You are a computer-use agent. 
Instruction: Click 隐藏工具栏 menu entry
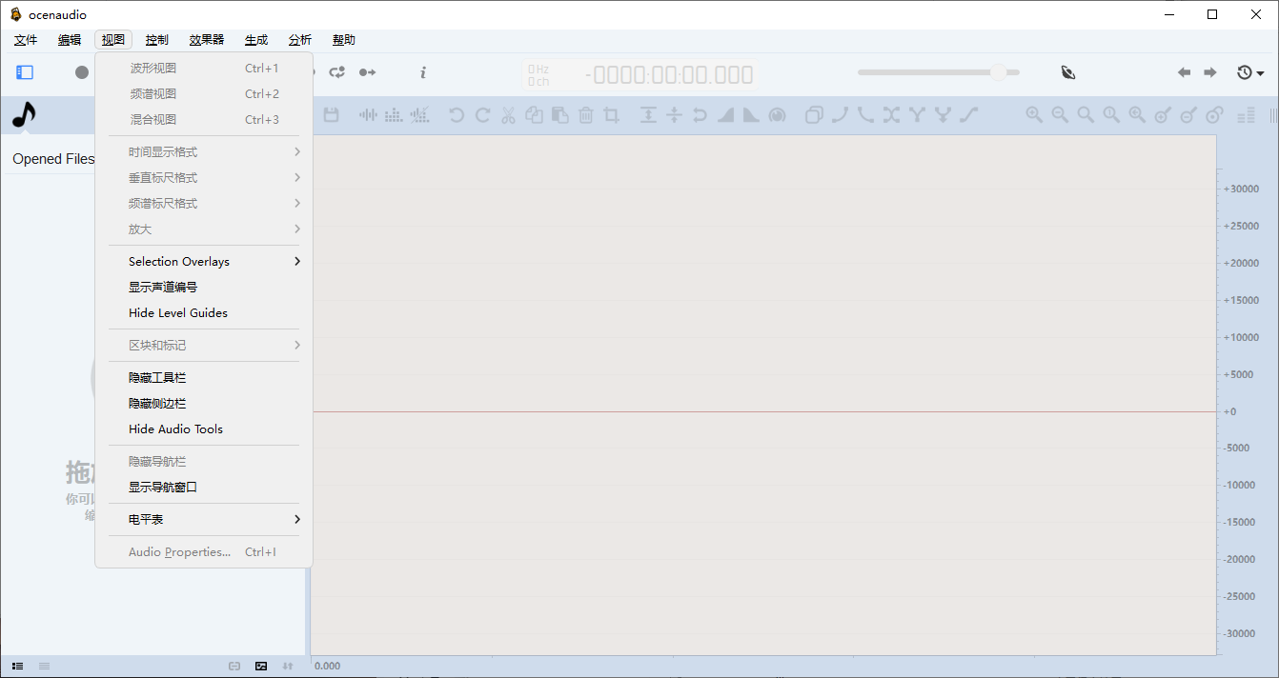click(157, 378)
